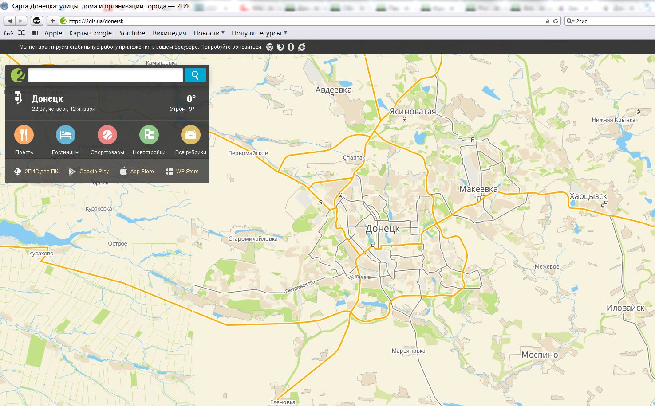Click the lock security icon in address bar
The width and height of the screenshot is (655, 406).
point(548,21)
